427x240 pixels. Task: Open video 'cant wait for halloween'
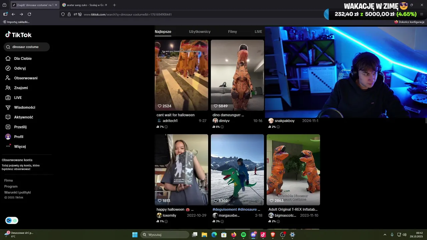coord(181,75)
